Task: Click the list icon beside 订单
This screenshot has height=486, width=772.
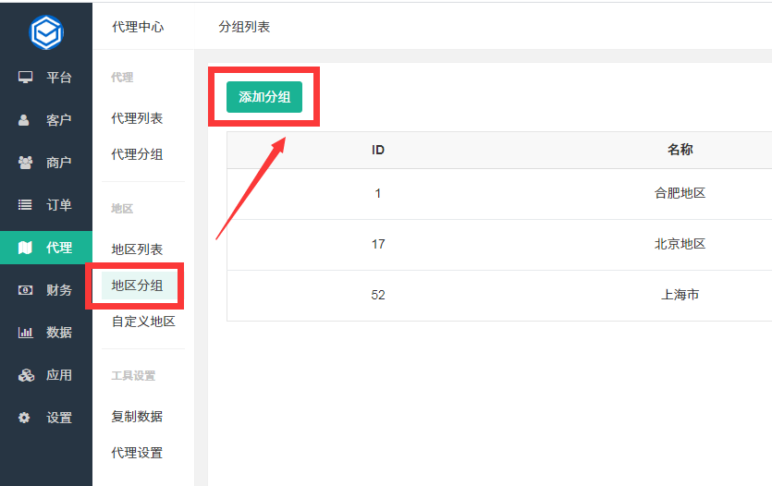Action: pos(25,204)
